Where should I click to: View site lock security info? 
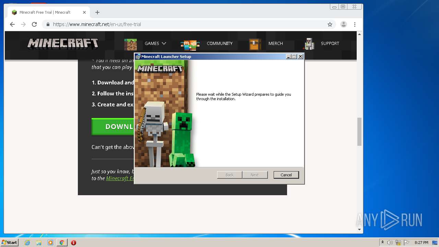click(x=48, y=24)
